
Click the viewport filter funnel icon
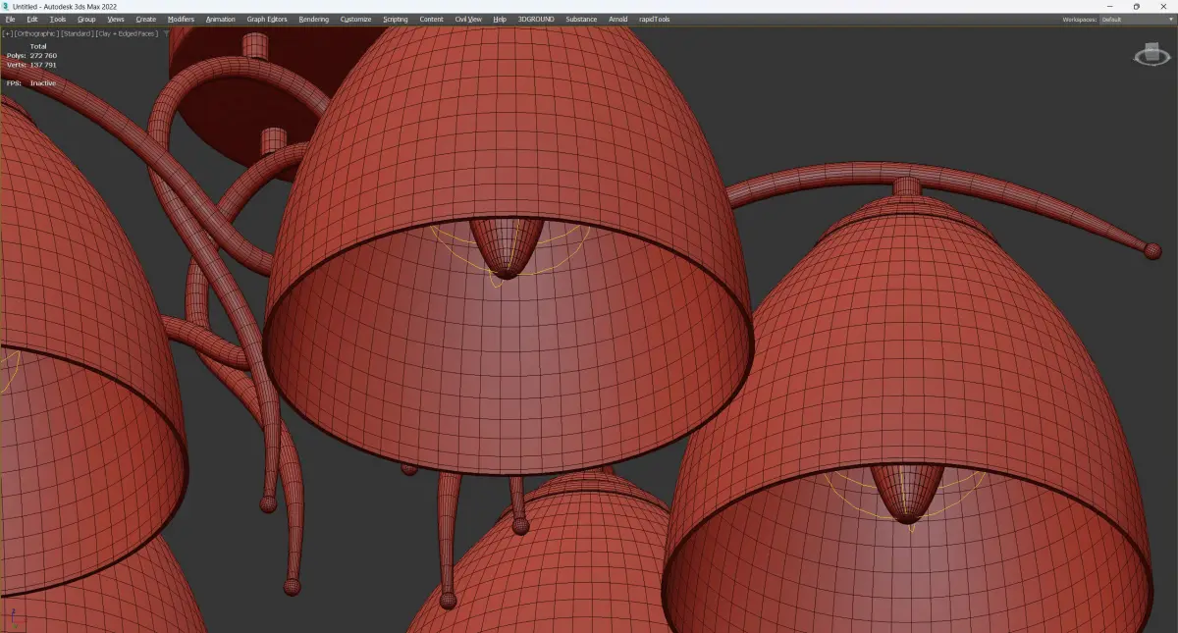click(x=168, y=33)
